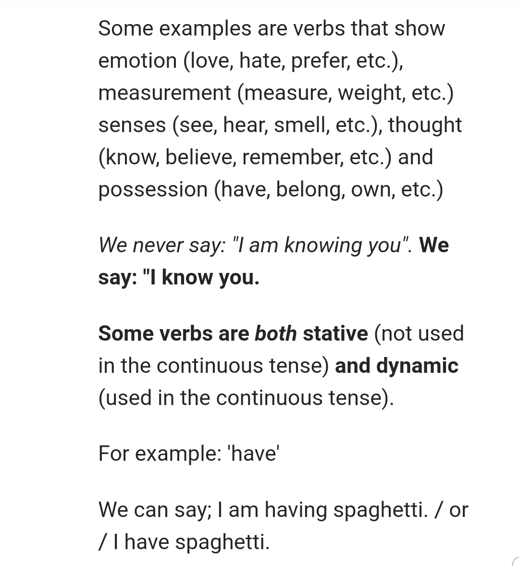Viewport: 519px width, 566px height.
Task: Click the italic word "both"
Action: coord(275,333)
